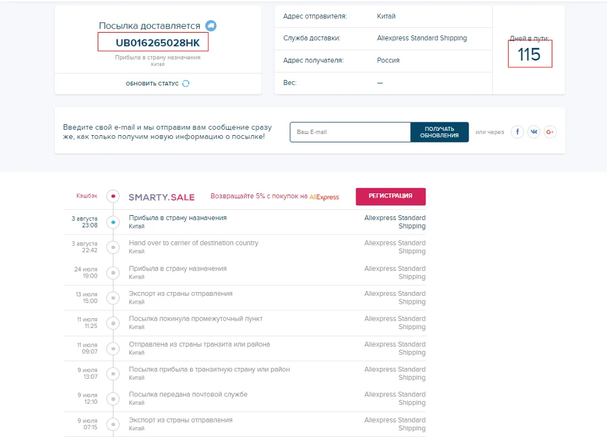Click 'Экспорт из страны отправления' status on 13 июля
Screen dimensions: 607x437
tap(181, 293)
